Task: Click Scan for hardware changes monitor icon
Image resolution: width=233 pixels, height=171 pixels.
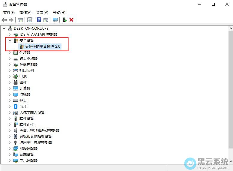Action: (55, 20)
